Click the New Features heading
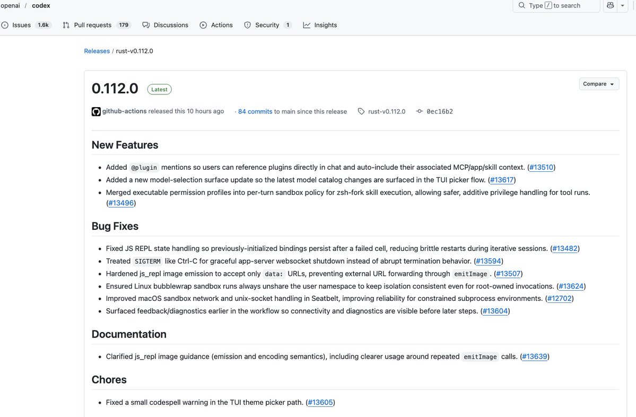This screenshot has height=417, width=636. [x=125, y=145]
